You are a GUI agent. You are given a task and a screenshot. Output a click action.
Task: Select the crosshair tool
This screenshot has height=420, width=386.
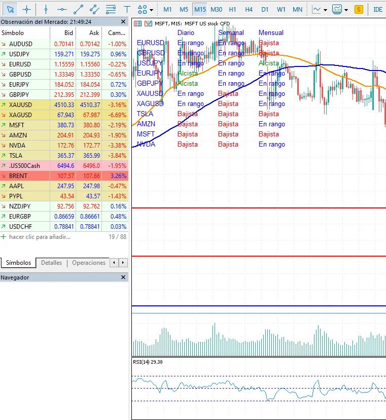[x=26, y=10]
